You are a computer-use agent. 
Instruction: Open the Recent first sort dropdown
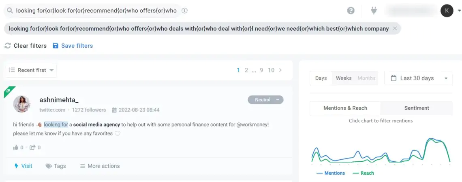[x=31, y=70]
